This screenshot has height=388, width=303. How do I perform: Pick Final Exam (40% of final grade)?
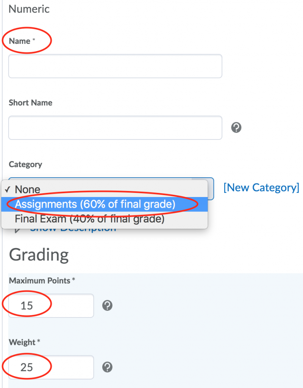pyautogui.click(x=89, y=219)
